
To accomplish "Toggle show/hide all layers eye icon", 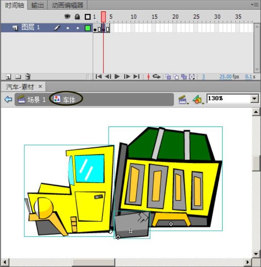I will click(67, 17).
